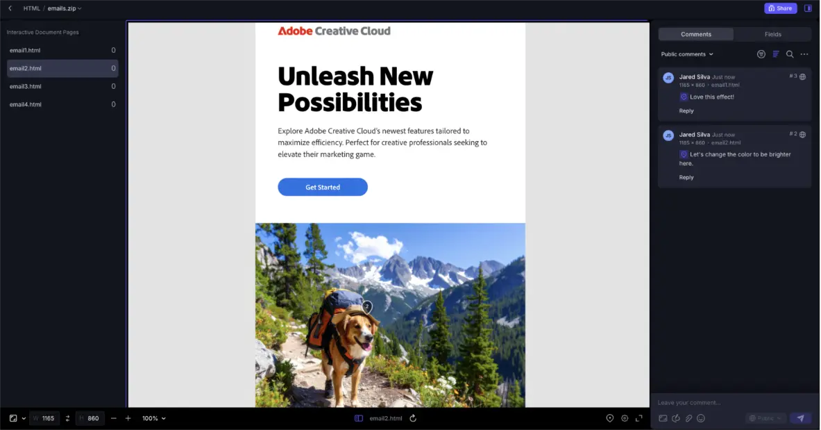821x430 pixels.
Task: Attach a file with the paperclip icon
Action: 688,418
